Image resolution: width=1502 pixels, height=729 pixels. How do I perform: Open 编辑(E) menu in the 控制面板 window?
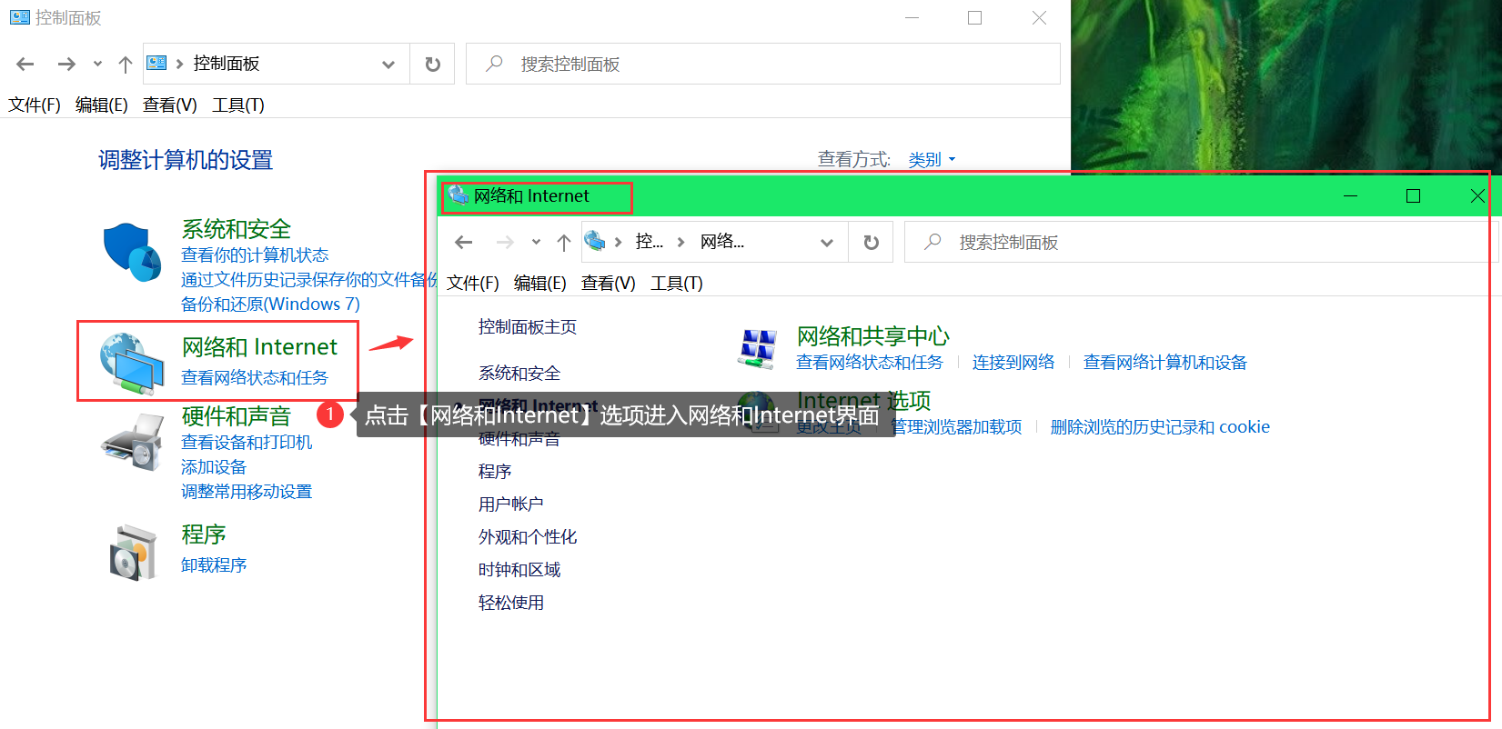[x=102, y=105]
